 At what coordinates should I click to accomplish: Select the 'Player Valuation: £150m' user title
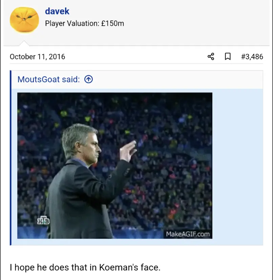[x=85, y=23]
